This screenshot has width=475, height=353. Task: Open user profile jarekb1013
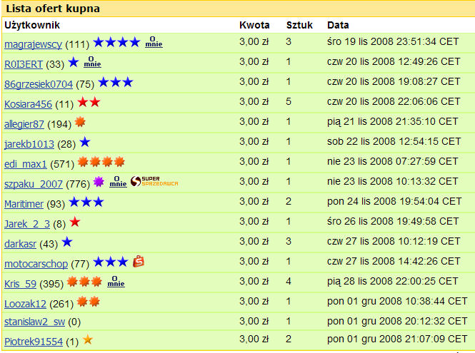(x=29, y=144)
